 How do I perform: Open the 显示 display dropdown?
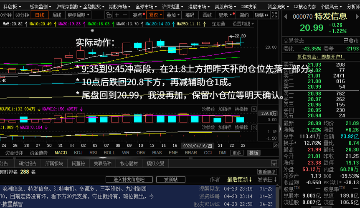coord(226,15)
